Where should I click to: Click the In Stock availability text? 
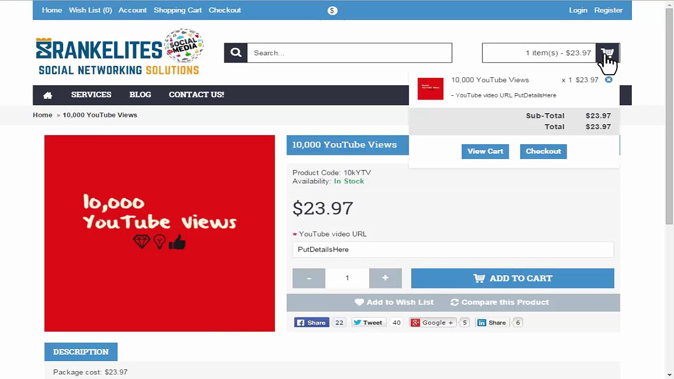(349, 181)
